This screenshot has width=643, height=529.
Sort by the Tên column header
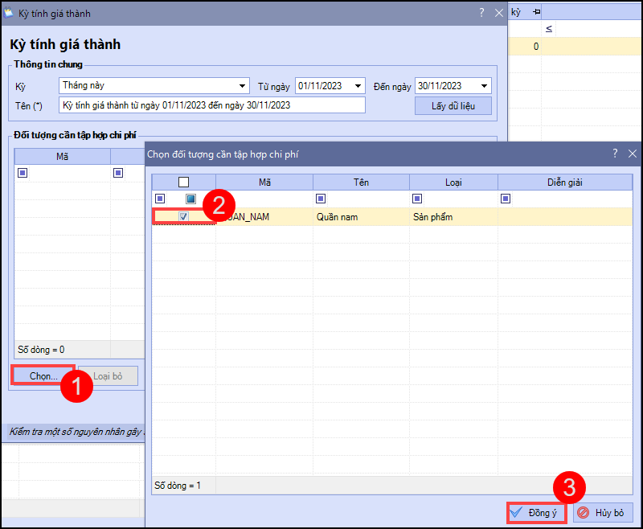click(361, 182)
